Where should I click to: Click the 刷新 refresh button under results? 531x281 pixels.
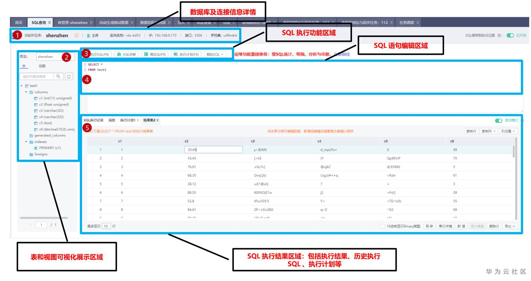(x=429, y=226)
